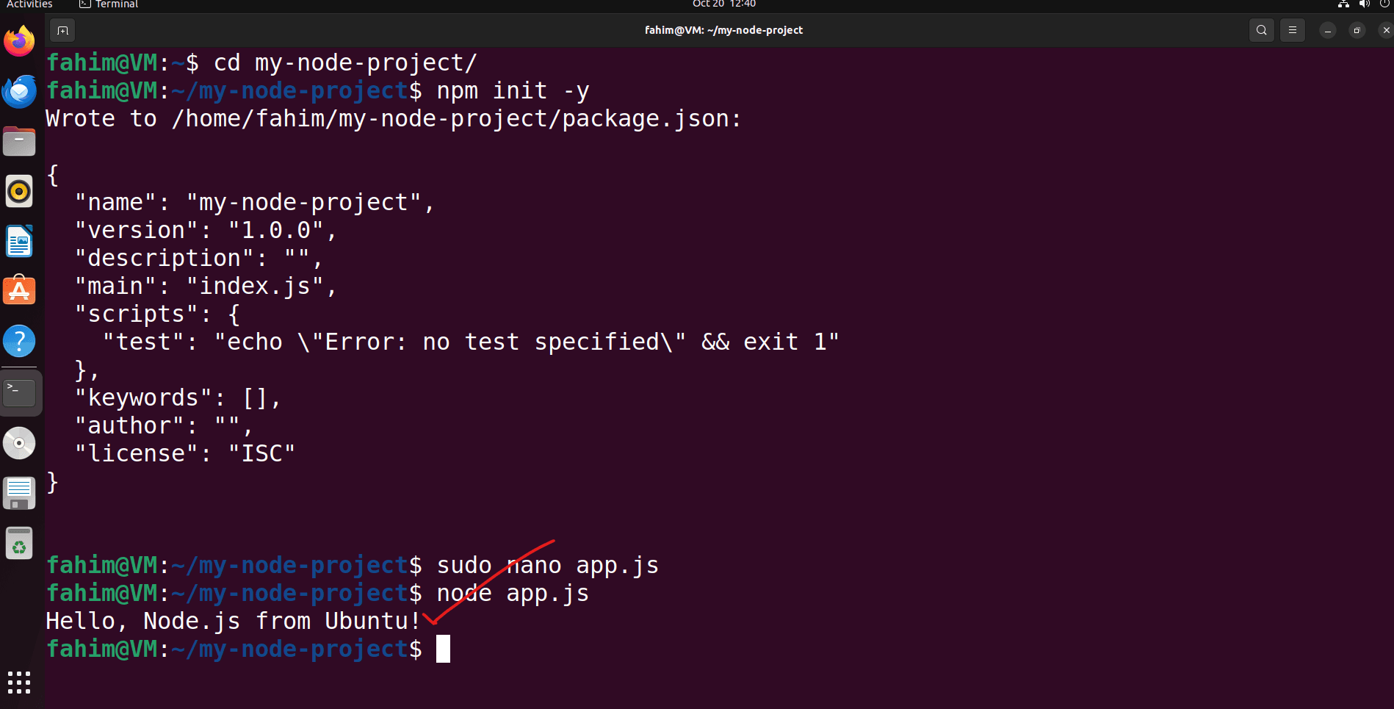Open Thunderbird mail from the dock

pos(19,92)
